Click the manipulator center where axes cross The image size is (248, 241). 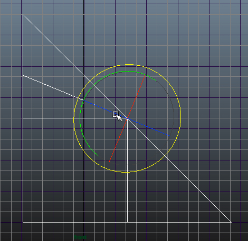[127, 118]
